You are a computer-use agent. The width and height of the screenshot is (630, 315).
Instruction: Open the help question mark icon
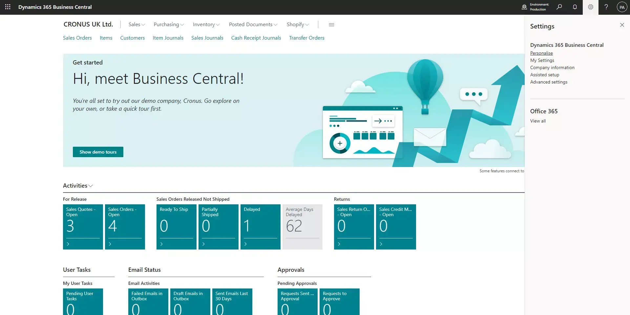point(606,7)
